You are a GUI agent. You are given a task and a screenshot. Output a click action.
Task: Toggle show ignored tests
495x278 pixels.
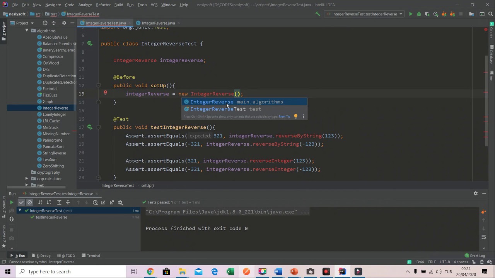[29, 202]
